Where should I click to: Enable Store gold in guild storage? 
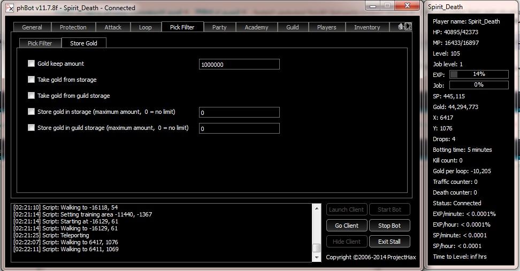click(x=31, y=128)
